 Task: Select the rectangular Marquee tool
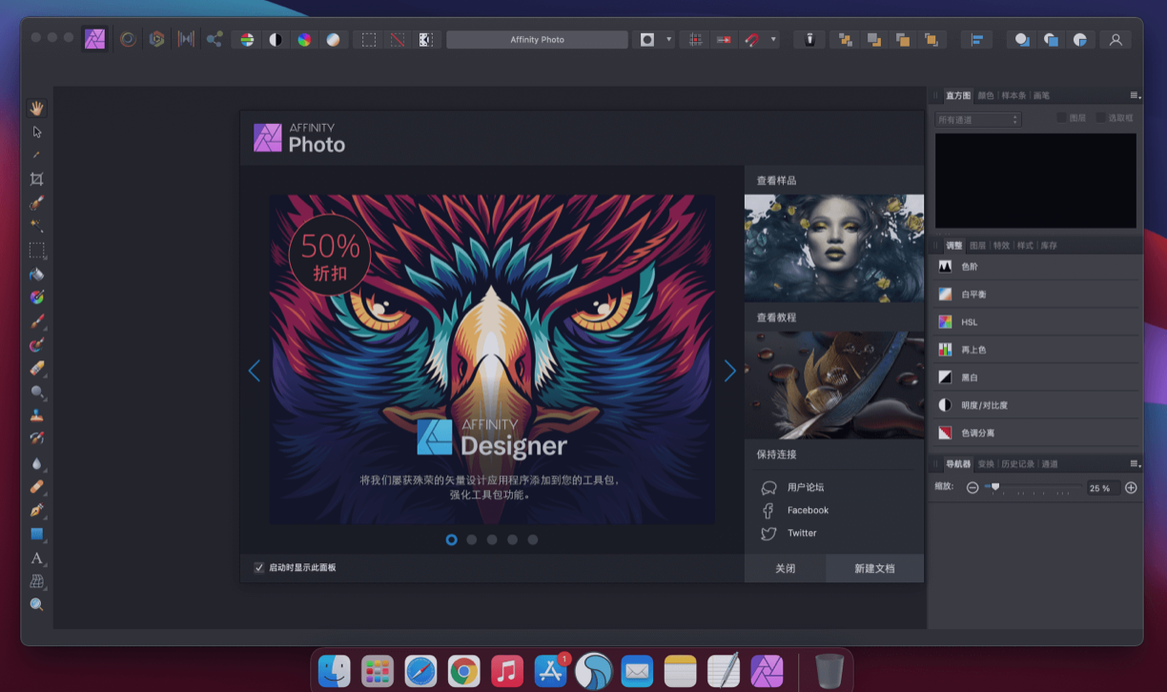36,251
